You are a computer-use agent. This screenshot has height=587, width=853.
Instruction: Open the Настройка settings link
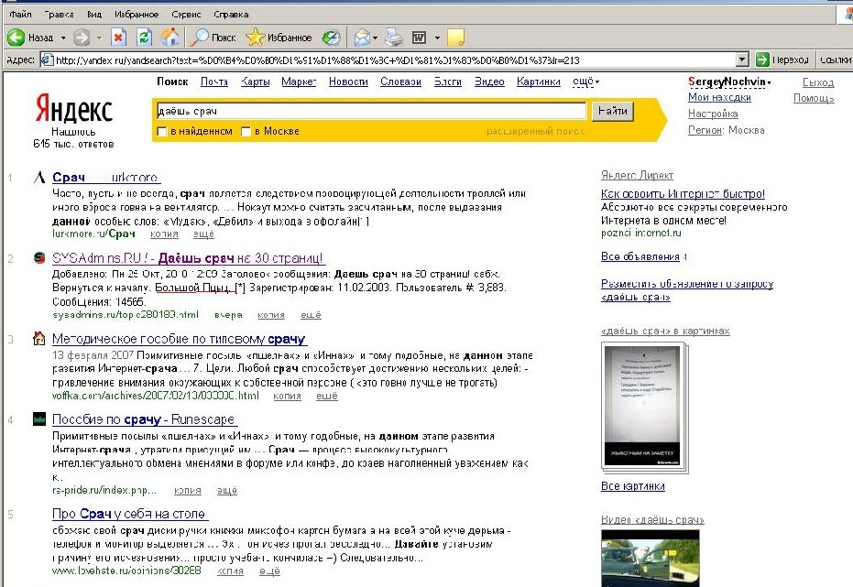713,114
